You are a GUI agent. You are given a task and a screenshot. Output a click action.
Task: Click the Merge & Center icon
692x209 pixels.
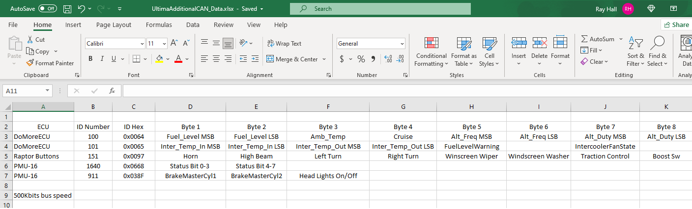click(x=270, y=59)
